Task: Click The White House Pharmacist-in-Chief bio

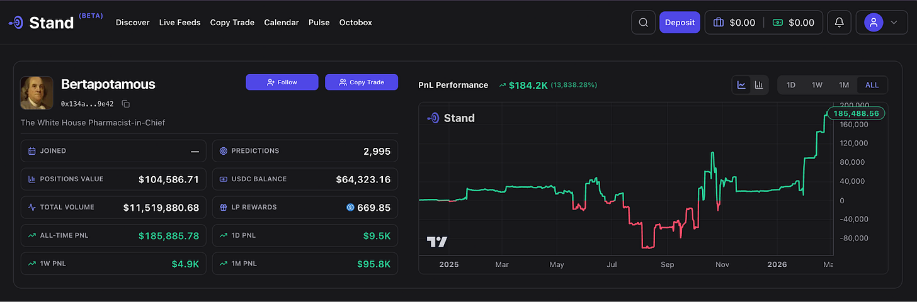Action: (x=93, y=123)
